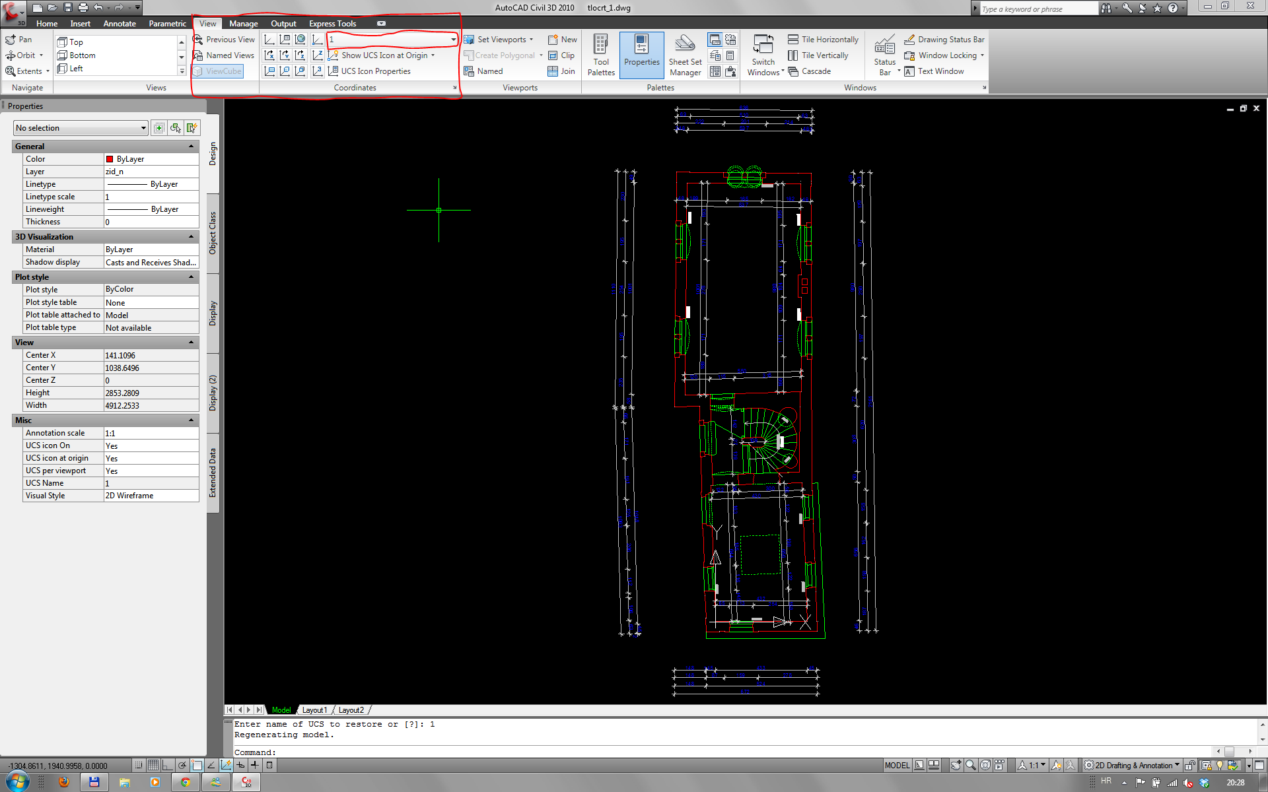Click the Zoom magnifier in status bar
The image size is (1268, 792).
[970, 765]
